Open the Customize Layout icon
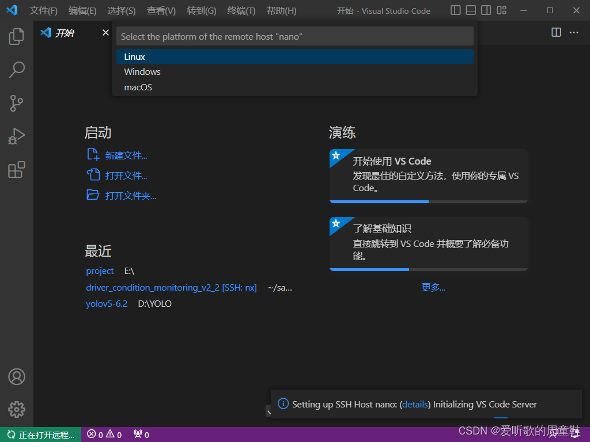This screenshot has width=590, height=442. (x=502, y=10)
